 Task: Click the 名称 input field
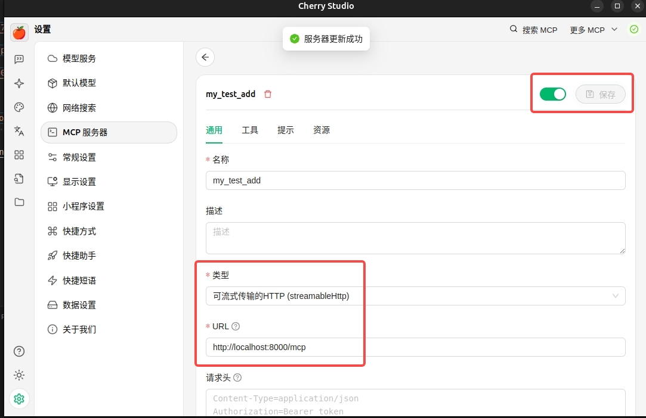tap(415, 180)
